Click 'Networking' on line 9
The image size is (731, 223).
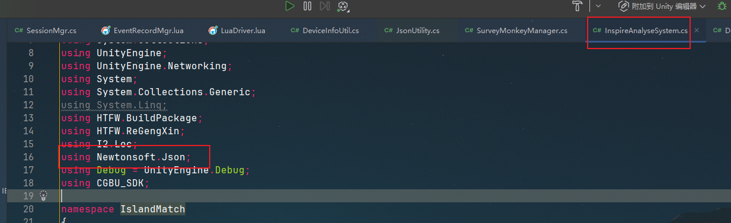tap(197, 66)
